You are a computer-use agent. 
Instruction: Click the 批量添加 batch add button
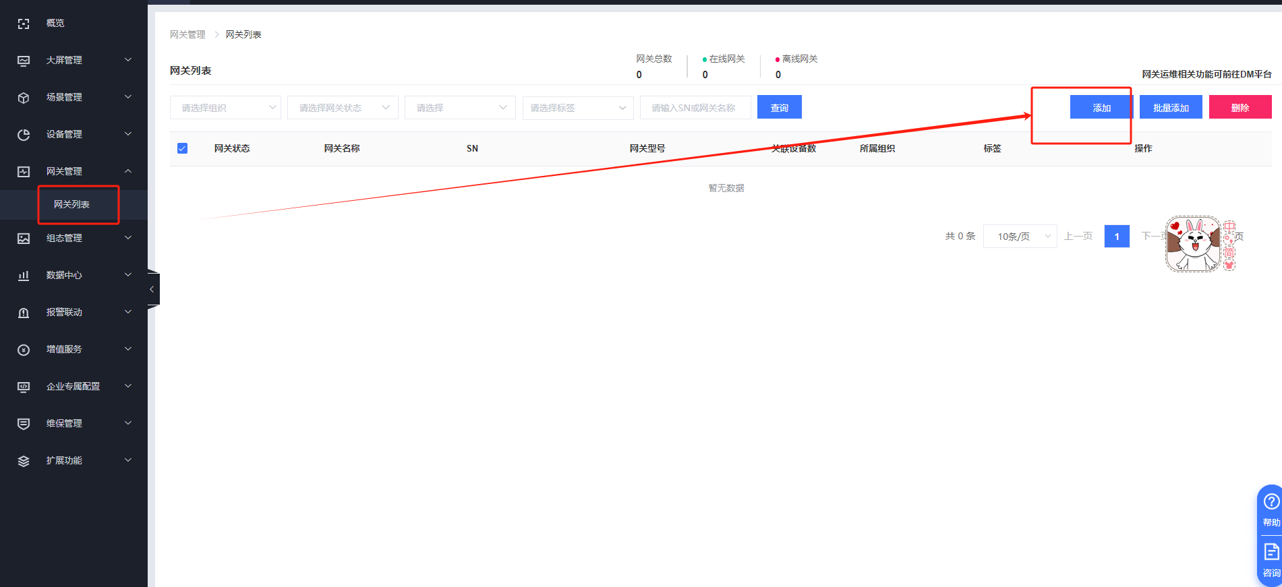[1171, 108]
